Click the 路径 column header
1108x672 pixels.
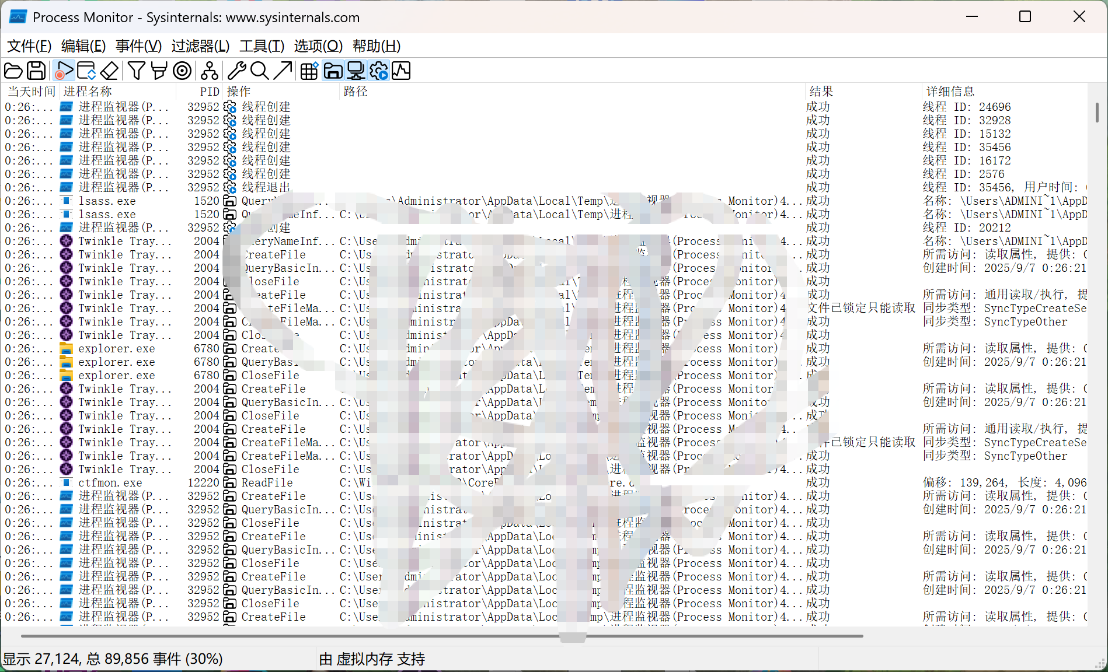click(x=572, y=92)
